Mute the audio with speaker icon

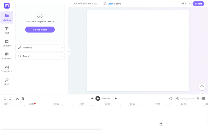coord(171,98)
